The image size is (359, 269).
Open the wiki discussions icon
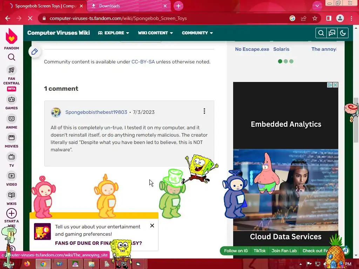pyautogui.click(x=332, y=33)
